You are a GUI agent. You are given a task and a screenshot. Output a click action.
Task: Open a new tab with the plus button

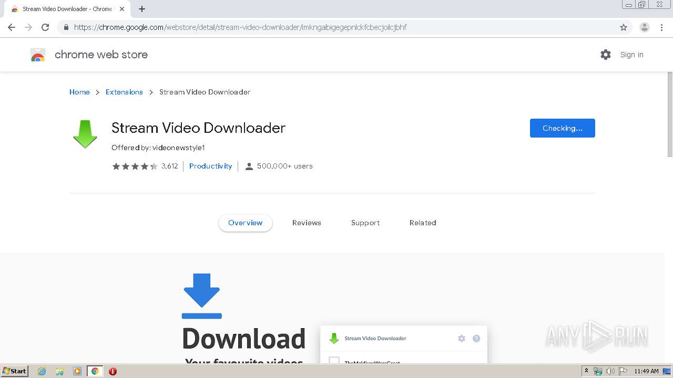pos(142,9)
